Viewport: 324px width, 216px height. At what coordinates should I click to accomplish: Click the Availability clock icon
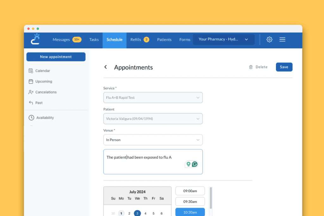[31, 118]
